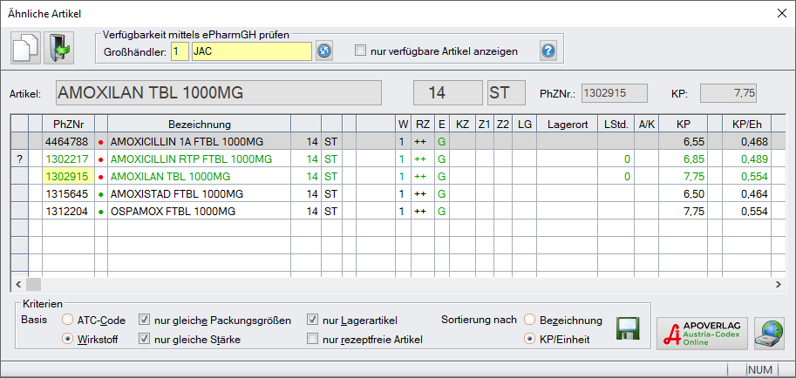The image size is (796, 378).
Task: Refresh wholesaler availability check icon
Action: tap(324, 51)
